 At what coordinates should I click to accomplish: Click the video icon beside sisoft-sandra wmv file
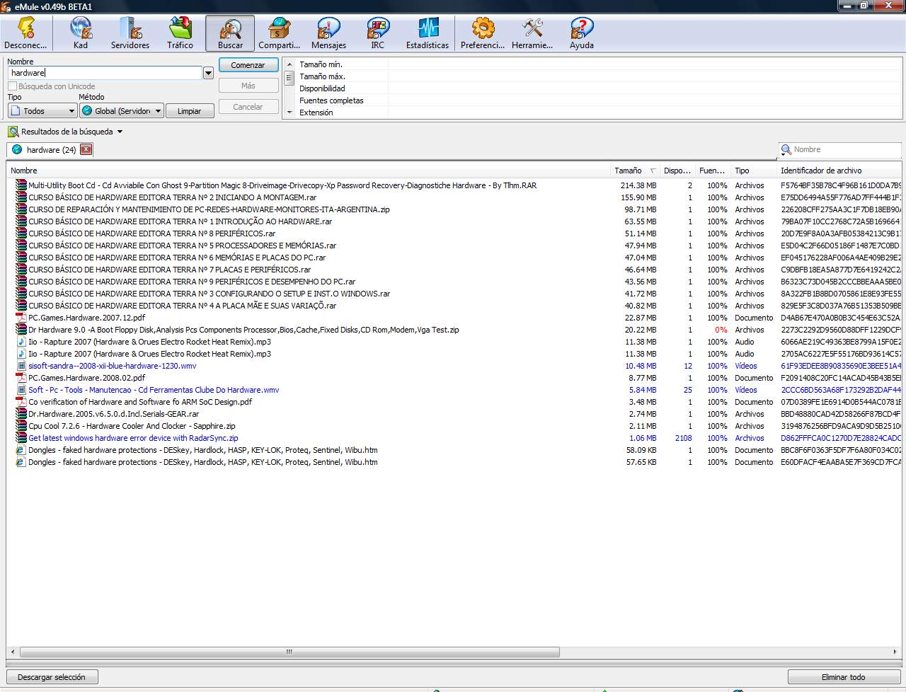pos(21,366)
